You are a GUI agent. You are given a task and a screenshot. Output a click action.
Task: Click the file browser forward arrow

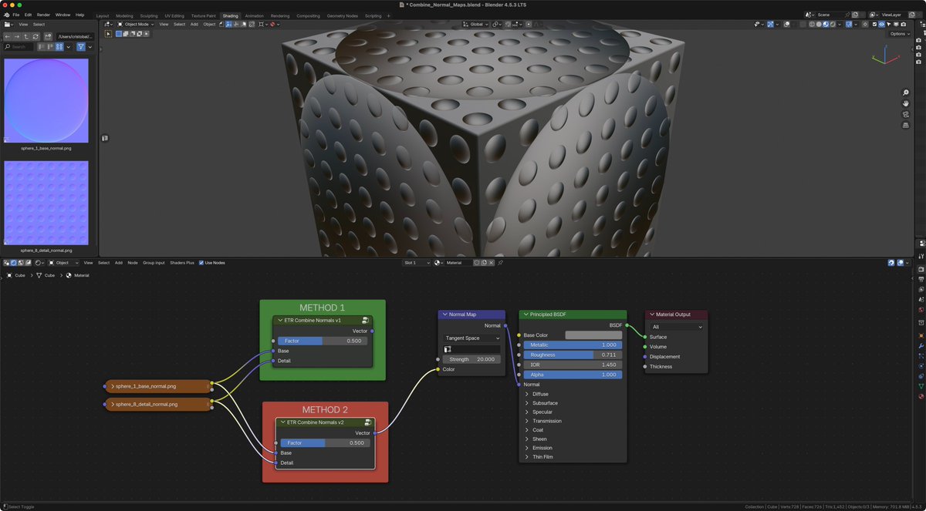click(x=17, y=37)
